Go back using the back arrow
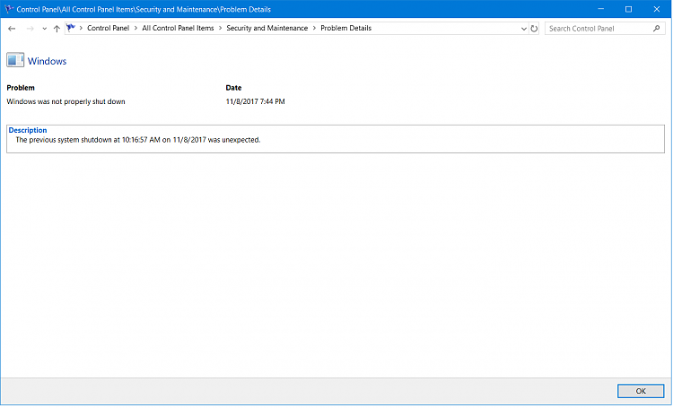 12,29
